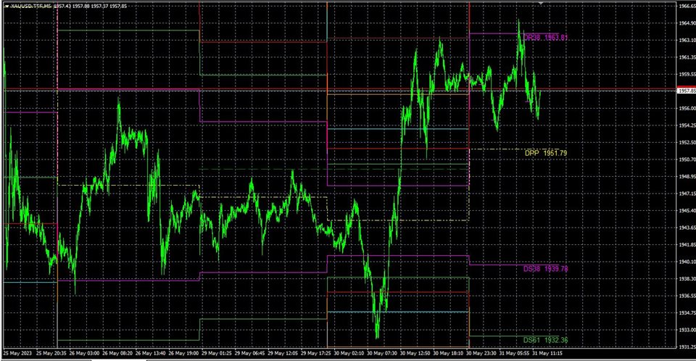Viewport: 696px width, 361px height.
Task: Click the 26 May 19:00 time label
Action: point(183,354)
